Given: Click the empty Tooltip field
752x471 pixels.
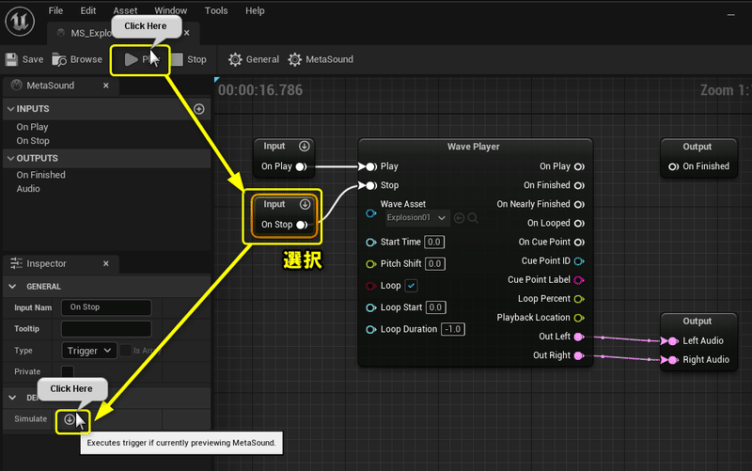Looking at the screenshot, I should [x=106, y=329].
